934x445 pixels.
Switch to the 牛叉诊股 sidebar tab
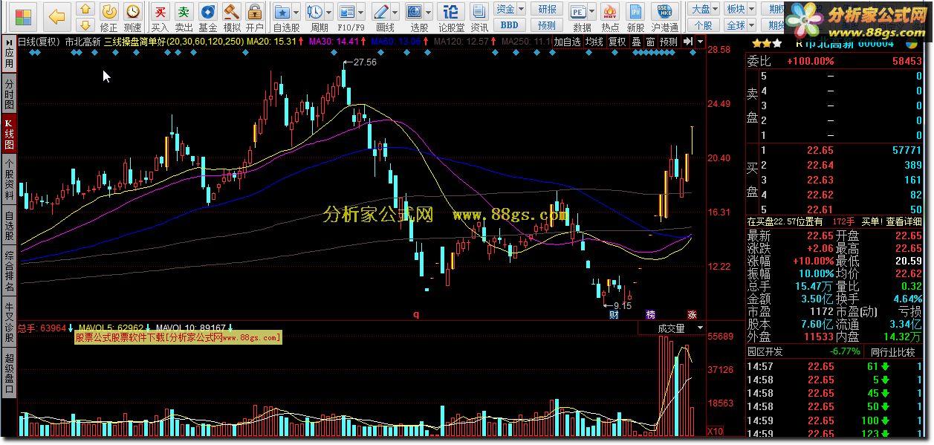(x=9, y=321)
